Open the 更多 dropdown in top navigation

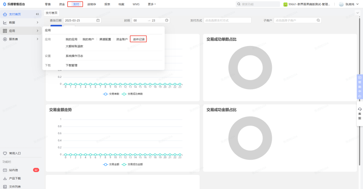tap(152, 4)
